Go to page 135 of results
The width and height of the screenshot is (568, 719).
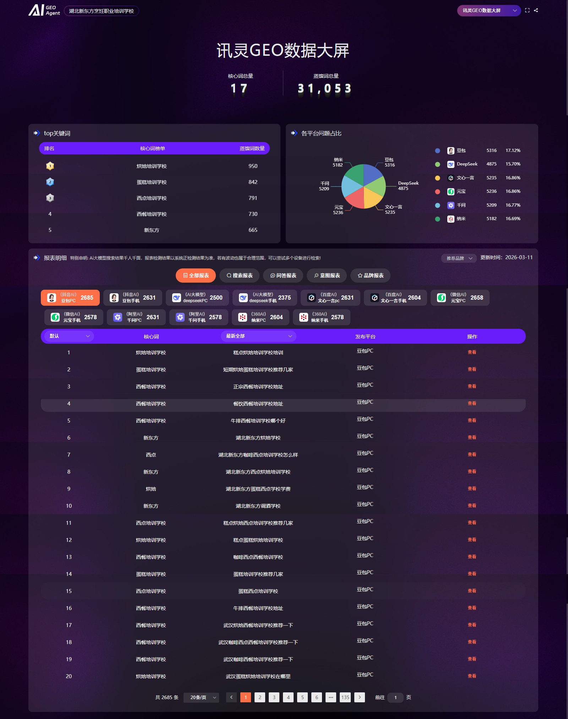click(x=345, y=697)
